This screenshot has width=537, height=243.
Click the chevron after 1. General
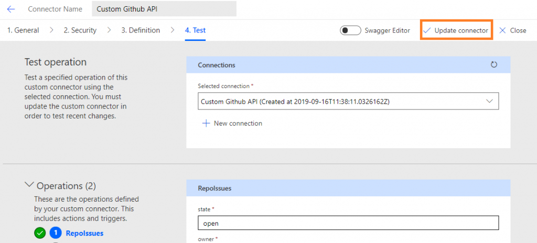51,30
